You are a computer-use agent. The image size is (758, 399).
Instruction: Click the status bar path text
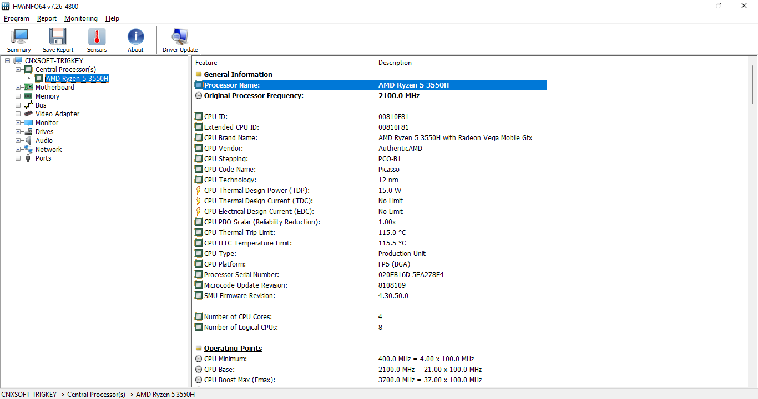pyautogui.click(x=98, y=394)
